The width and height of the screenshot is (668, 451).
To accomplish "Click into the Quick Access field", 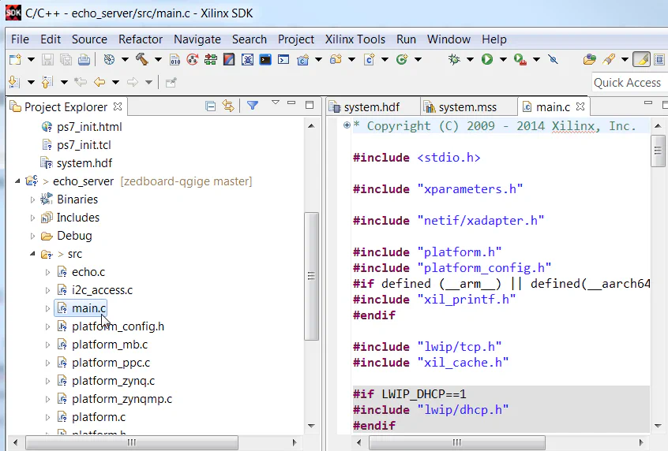I will click(627, 83).
